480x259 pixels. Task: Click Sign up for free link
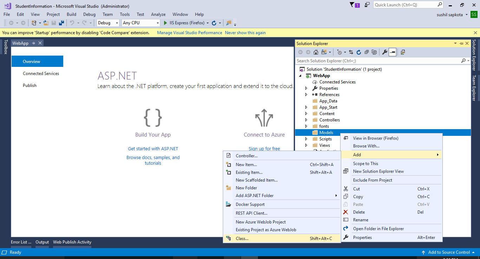(x=264, y=149)
